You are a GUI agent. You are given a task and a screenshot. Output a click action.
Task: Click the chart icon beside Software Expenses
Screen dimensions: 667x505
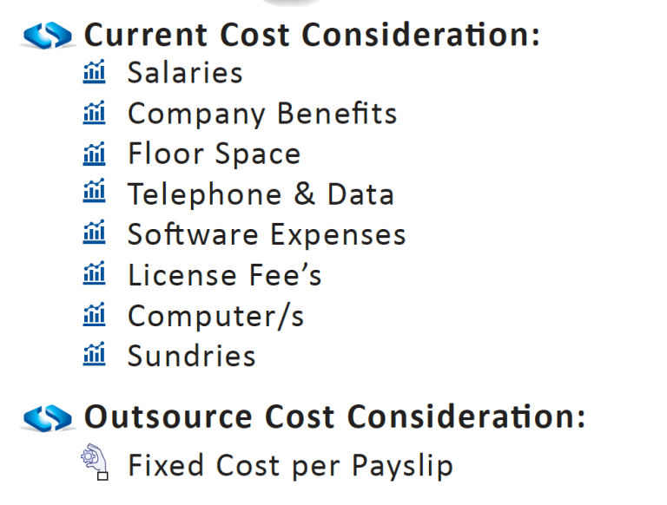(x=94, y=234)
